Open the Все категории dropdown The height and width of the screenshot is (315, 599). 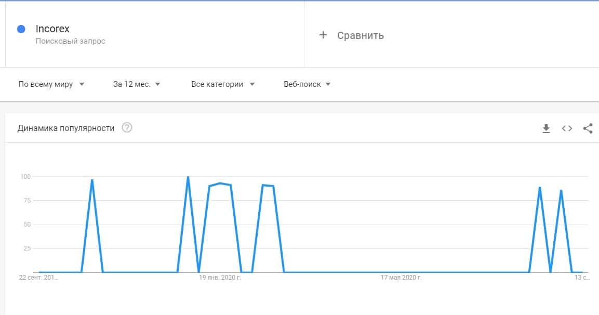point(223,84)
